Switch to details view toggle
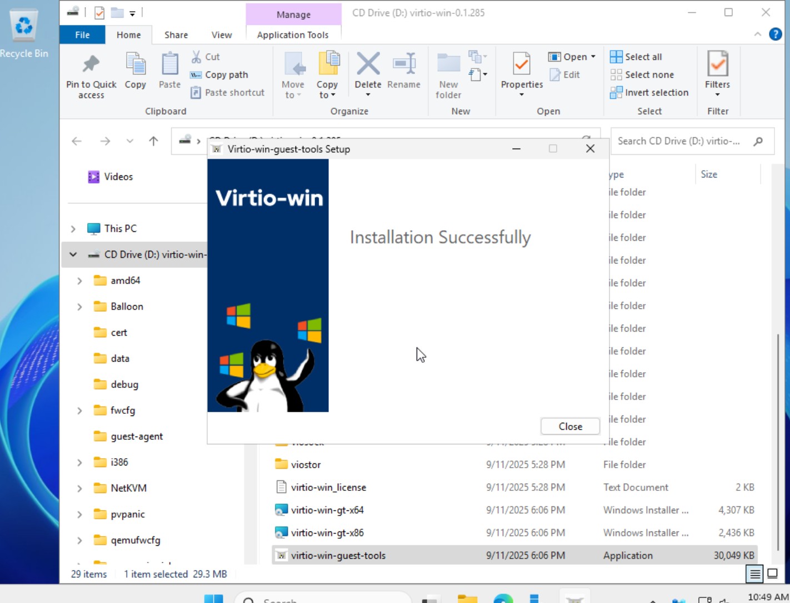 pyautogui.click(x=754, y=574)
